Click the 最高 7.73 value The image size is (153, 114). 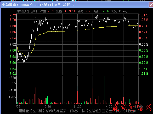84,11
